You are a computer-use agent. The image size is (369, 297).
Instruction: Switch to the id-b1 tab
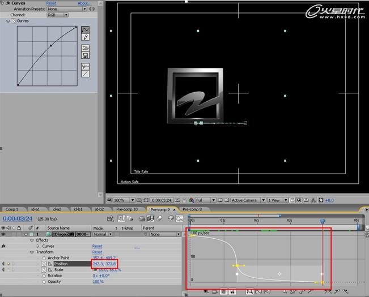point(78,209)
